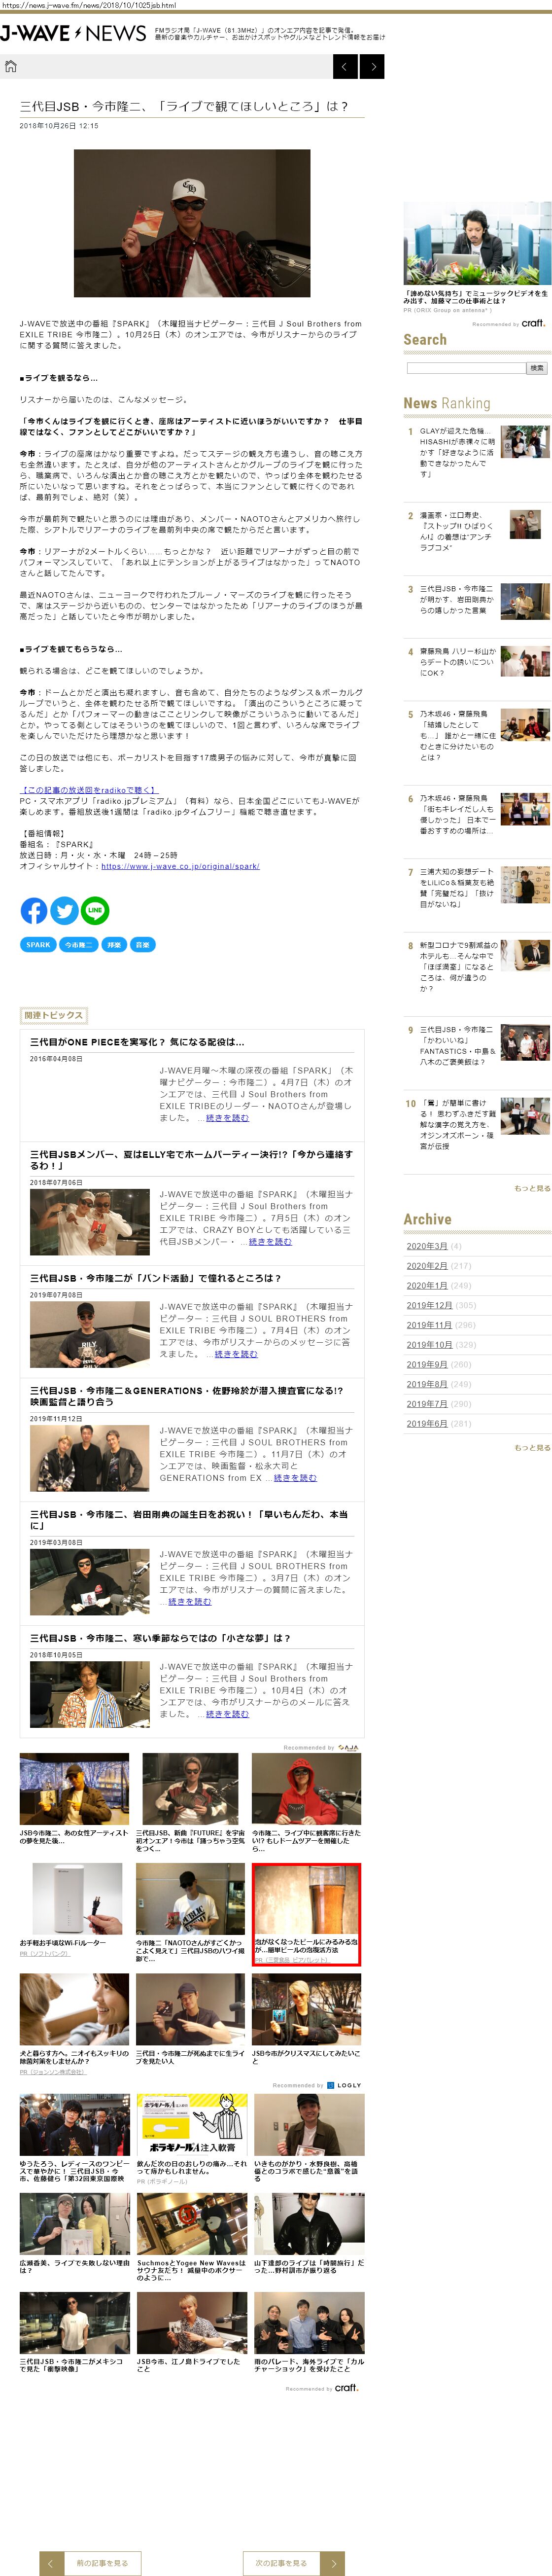The image size is (552, 2576).
Task: Open the J-WAVE NEWS logo
Action: (74, 34)
